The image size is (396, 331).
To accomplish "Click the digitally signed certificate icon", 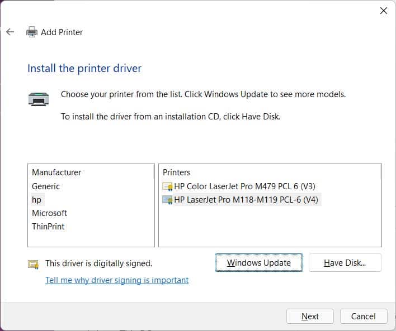I will click(x=34, y=265).
